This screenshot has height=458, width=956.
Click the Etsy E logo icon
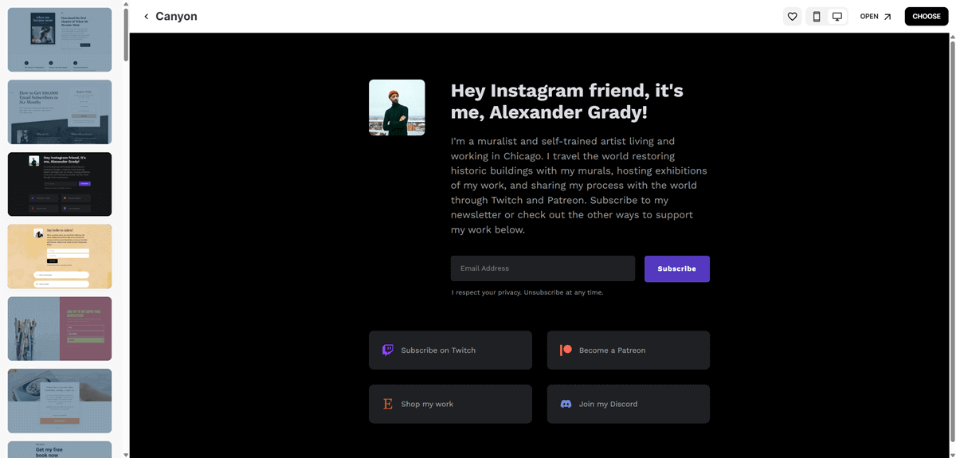pos(388,404)
